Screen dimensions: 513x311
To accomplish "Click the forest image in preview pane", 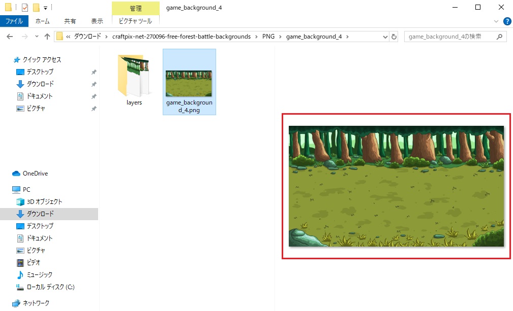I will (x=396, y=186).
